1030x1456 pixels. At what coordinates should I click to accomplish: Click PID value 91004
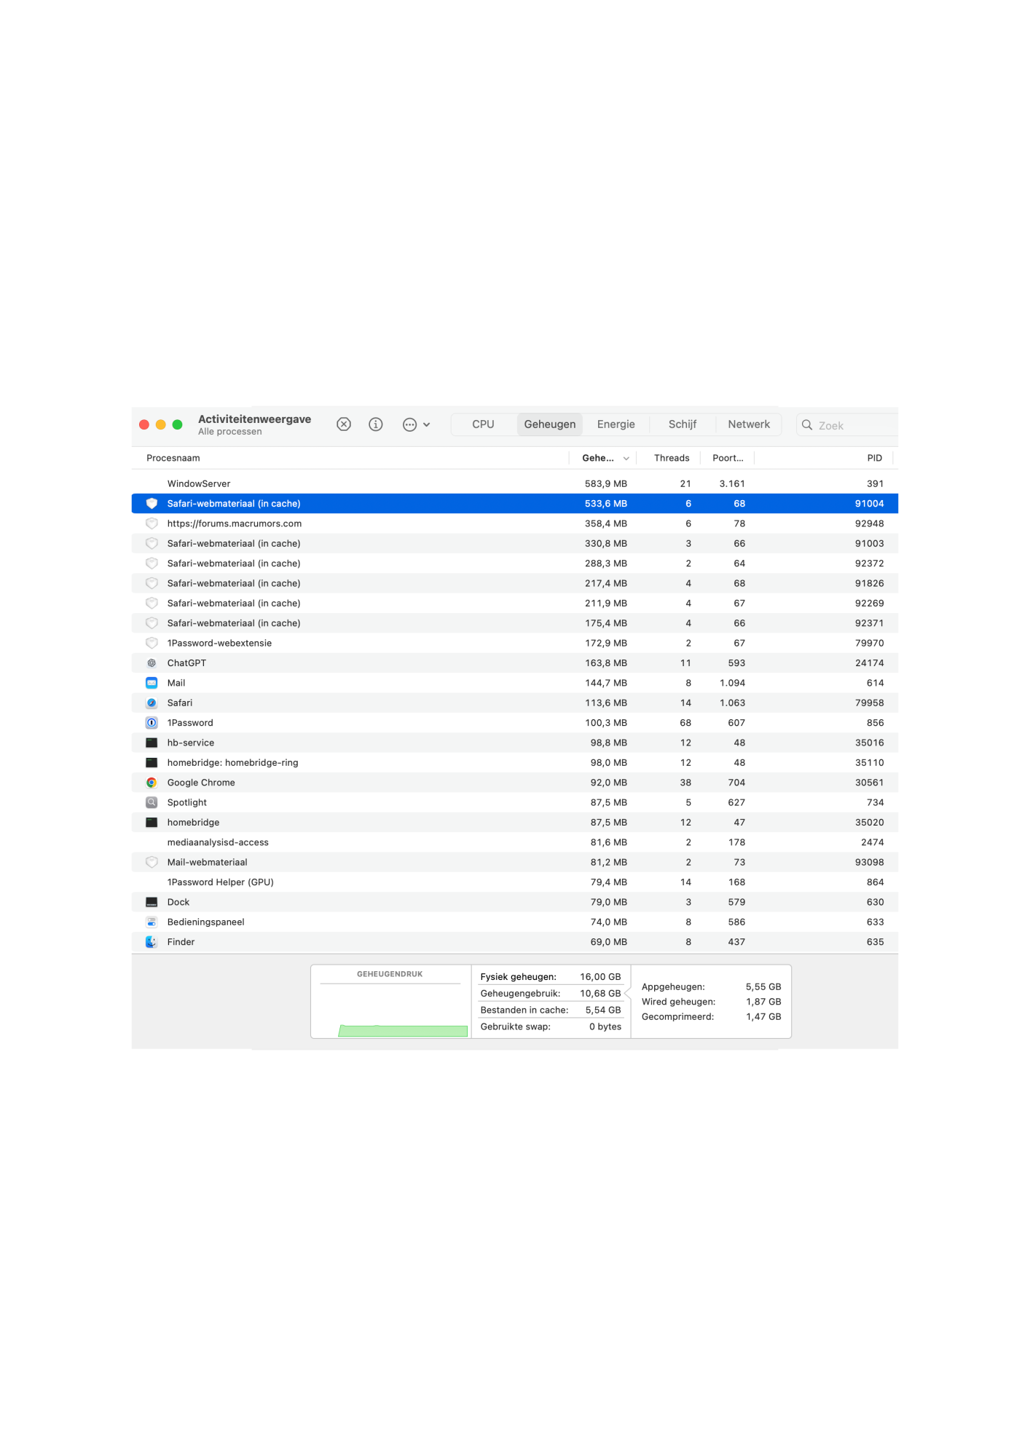869,504
